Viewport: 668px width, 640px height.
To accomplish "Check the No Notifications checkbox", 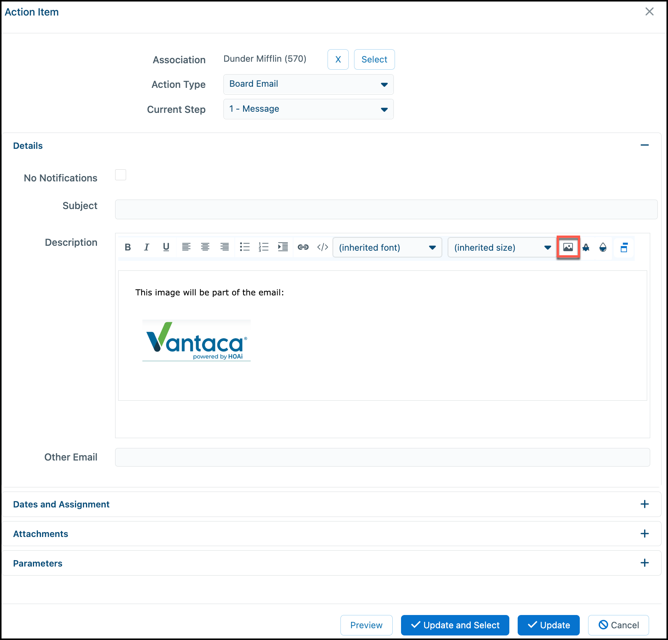I will (x=120, y=175).
